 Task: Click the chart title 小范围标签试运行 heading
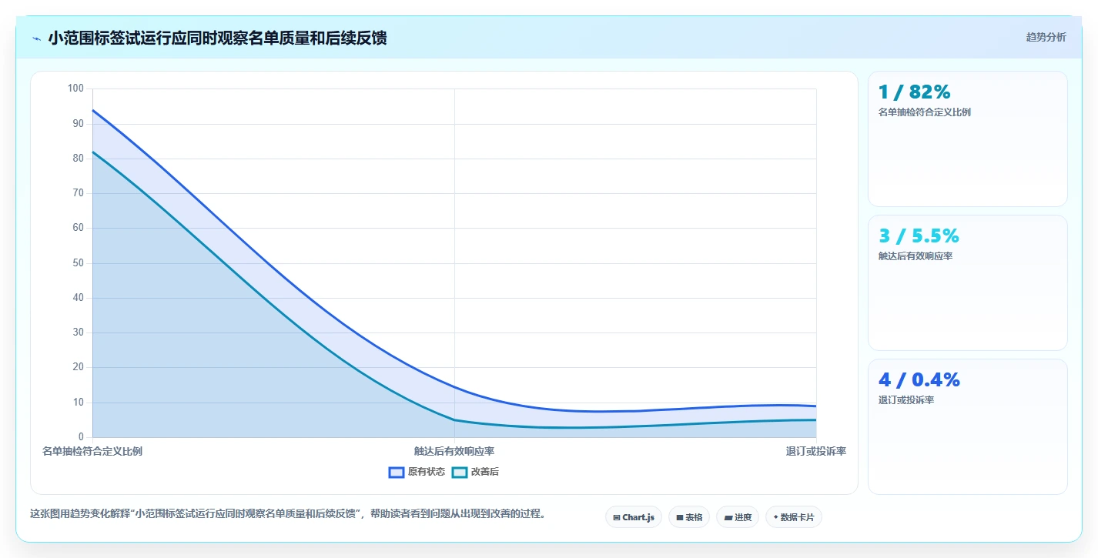click(x=218, y=38)
